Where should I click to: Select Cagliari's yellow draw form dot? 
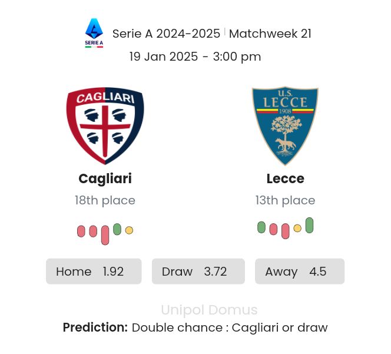(x=129, y=230)
